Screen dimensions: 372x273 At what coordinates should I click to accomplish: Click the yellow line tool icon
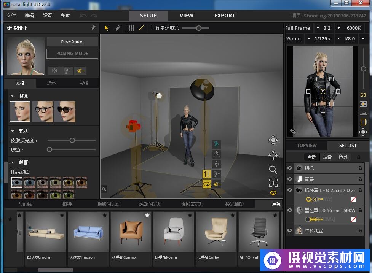(x=141, y=28)
